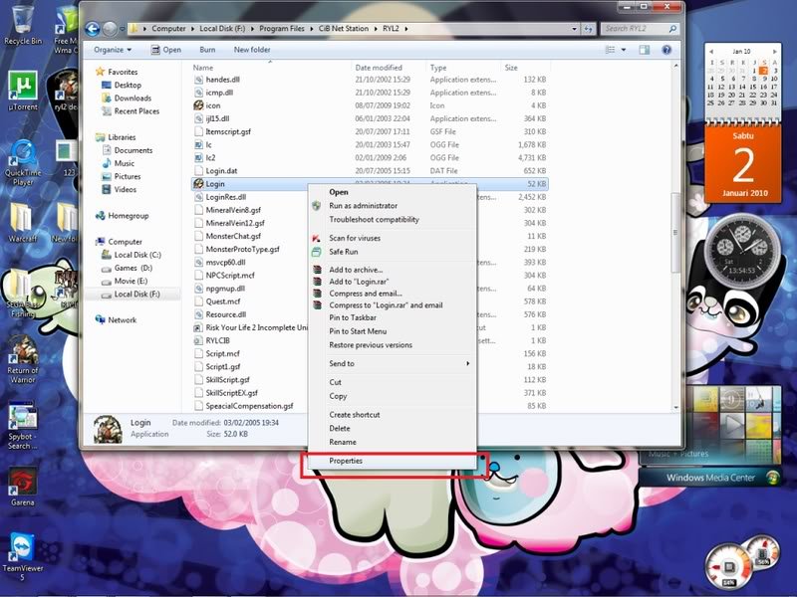The image size is (797, 597).
Task: Select Compress and email...
Action: click(366, 294)
